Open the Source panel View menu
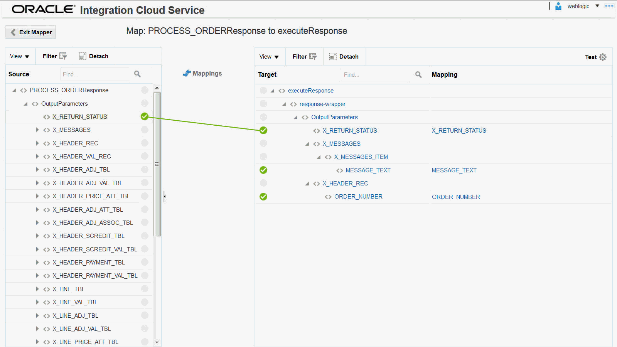617x347 pixels. [20, 56]
